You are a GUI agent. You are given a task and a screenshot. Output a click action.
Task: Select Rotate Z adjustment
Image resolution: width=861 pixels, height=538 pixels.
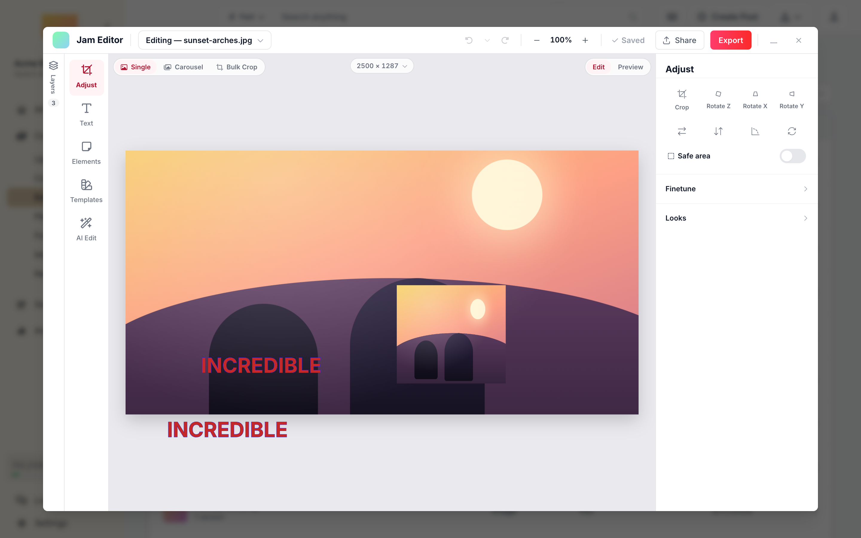click(x=718, y=100)
